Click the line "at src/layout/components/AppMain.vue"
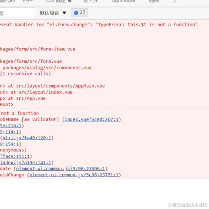This screenshot has width=209, height=209. click(56, 86)
